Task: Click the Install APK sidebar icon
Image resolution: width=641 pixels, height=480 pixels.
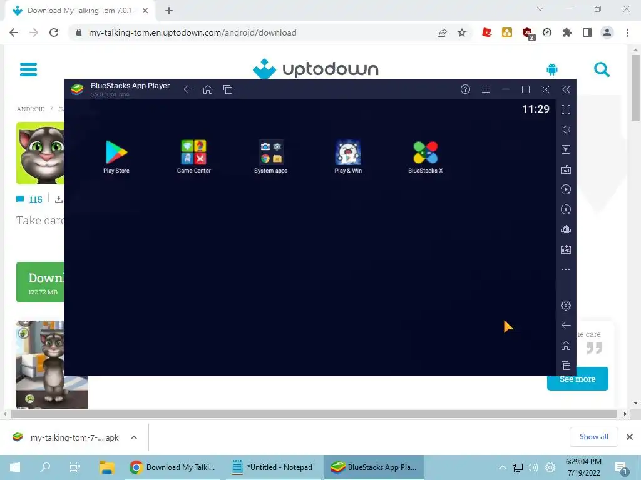Action: (x=566, y=249)
